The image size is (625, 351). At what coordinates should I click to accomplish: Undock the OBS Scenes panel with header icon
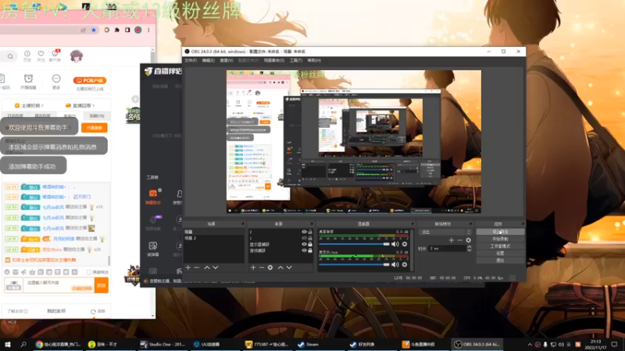242,224
